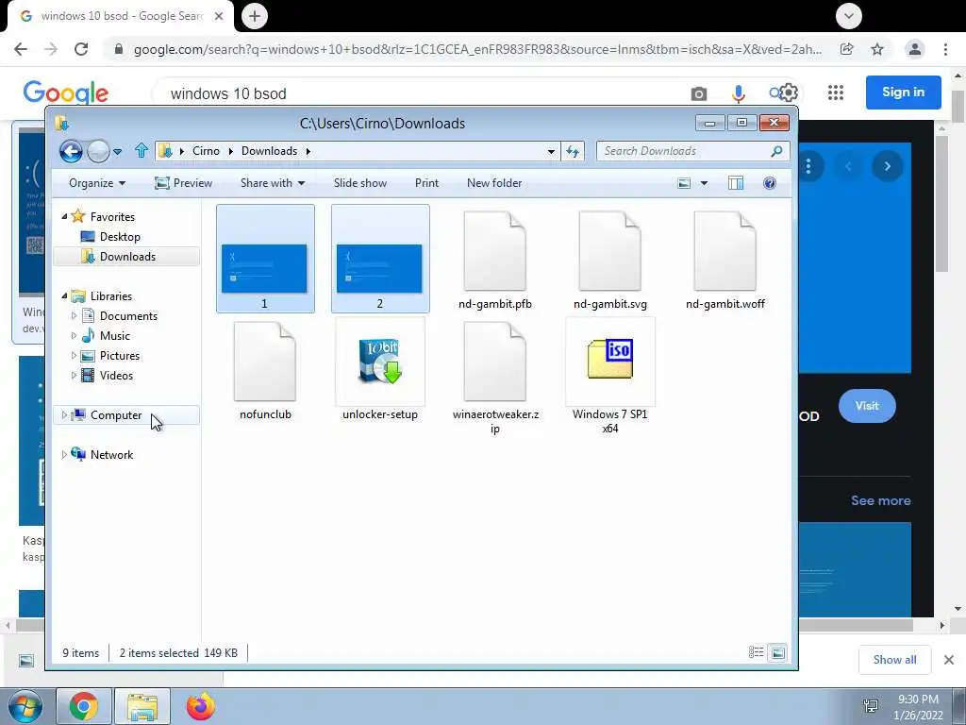Create a New folder
The image size is (966, 725).
tap(494, 183)
